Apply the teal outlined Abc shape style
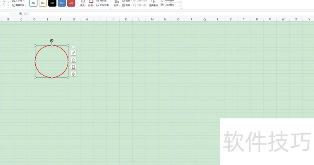Image resolution: width=314 pixels, height=165 pixels. (33, 3)
